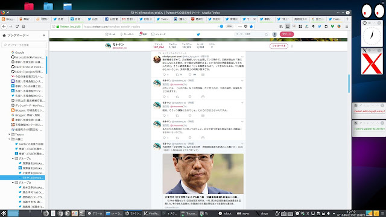This screenshot has height=217, width=386.
Task: Go to the Firefox home page icon
Action: coord(24,27)
